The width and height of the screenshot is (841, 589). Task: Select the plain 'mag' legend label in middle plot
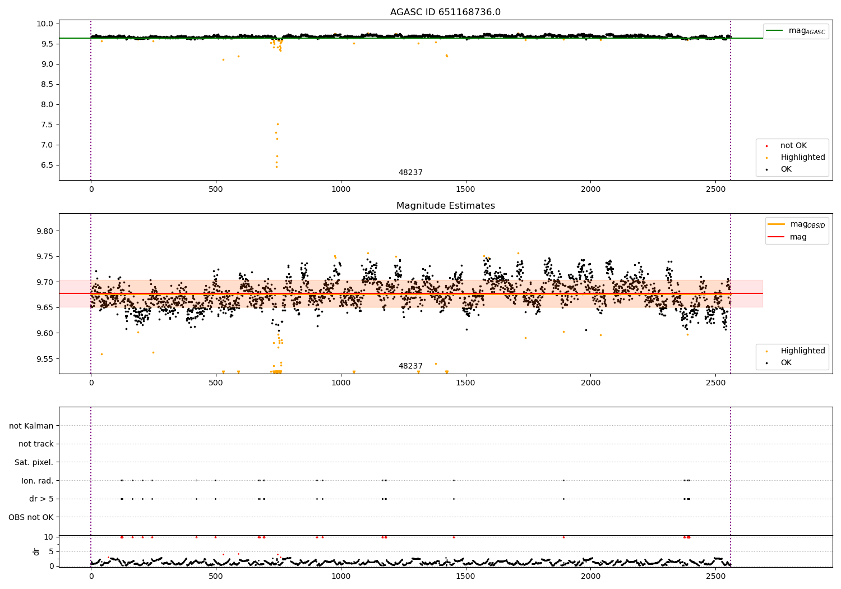pyautogui.click(x=798, y=237)
